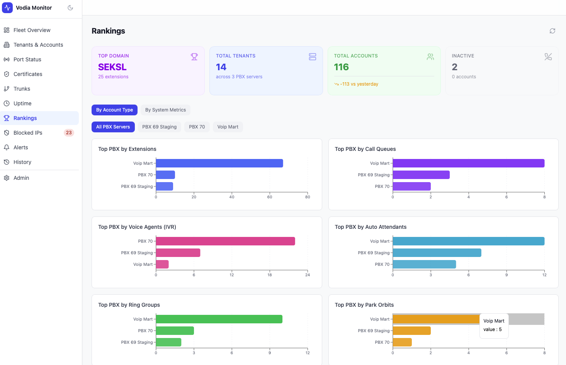Click the trophy icon in Top Domain card

[x=194, y=57]
